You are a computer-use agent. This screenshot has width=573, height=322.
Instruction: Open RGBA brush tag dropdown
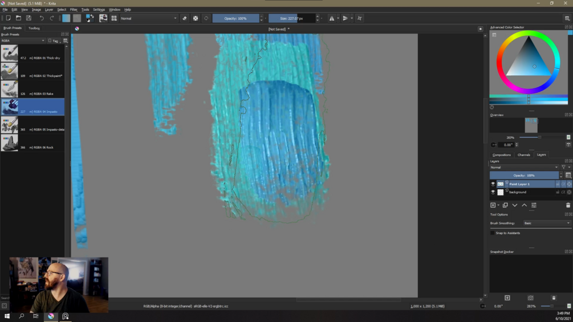click(23, 41)
